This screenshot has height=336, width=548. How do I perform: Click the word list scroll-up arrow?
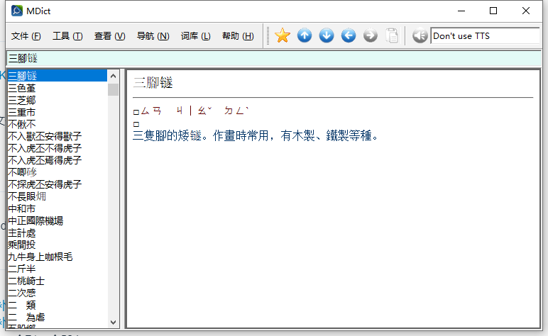pyautogui.click(x=113, y=75)
